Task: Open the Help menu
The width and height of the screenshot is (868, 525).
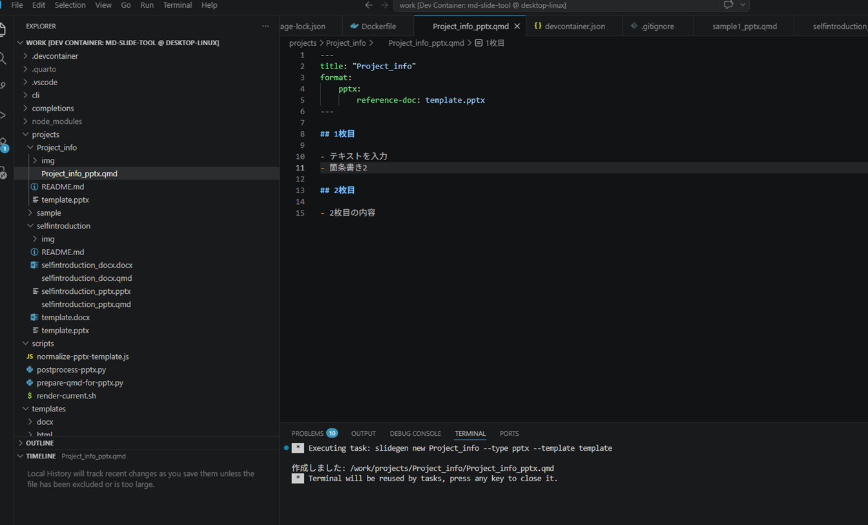Action: pyautogui.click(x=209, y=5)
